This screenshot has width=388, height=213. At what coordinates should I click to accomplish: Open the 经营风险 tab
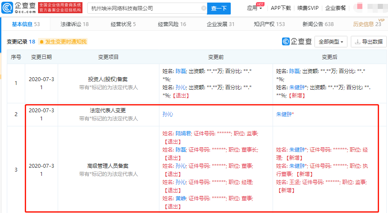[x=172, y=24]
